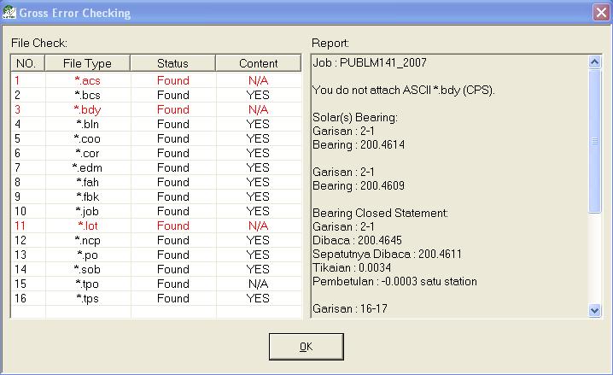Click the NO. column header
This screenshot has width=613, height=375.
(28, 63)
